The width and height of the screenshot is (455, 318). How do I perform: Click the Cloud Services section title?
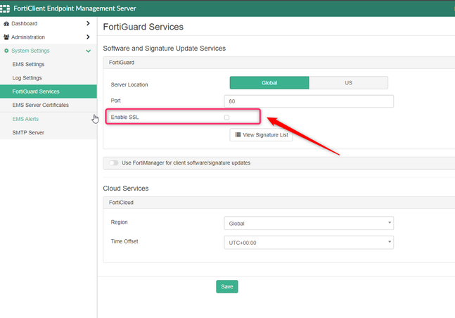[x=126, y=188]
